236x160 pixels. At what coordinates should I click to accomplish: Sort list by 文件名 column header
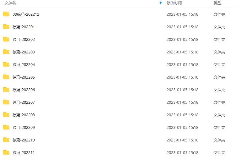click(10, 3)
